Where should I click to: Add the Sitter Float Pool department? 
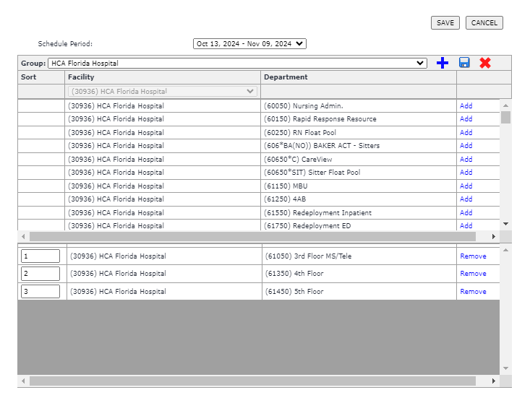[466, 172]
